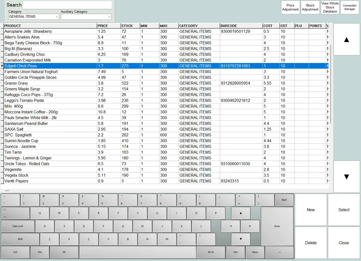Tap the Shift key on the on-screen keyboard
This screenshot has width=361, height=261.
(20, 239)
